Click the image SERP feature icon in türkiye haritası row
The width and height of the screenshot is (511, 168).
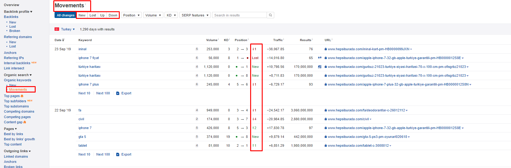pyautogui.click(x=320, y=67)
